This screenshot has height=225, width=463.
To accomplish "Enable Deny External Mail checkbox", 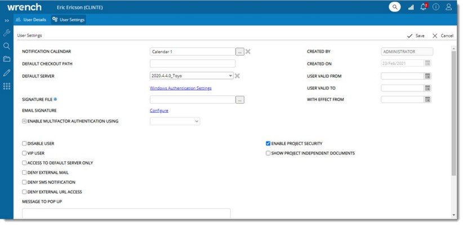I will tap(24, 173).
